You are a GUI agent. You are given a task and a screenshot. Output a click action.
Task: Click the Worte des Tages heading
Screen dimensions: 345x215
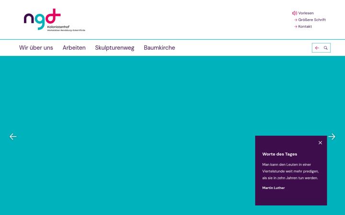tap(279, 154)
